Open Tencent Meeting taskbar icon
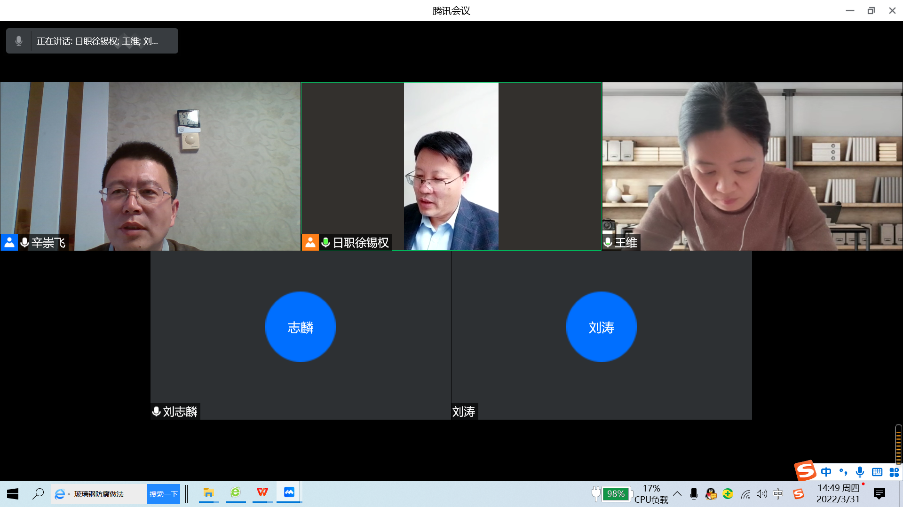Screen dimensions: 903x507 click(289, 492)
